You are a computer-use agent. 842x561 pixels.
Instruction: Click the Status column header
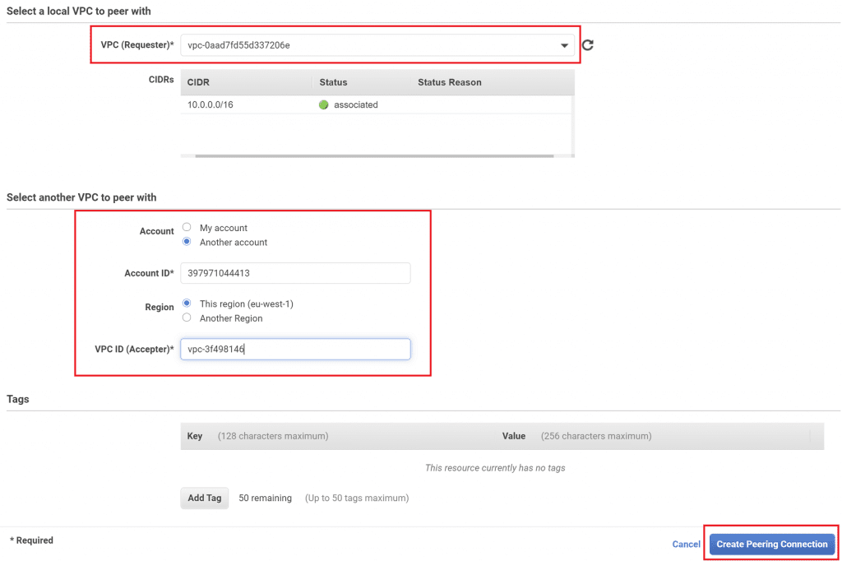pos(334,81)
